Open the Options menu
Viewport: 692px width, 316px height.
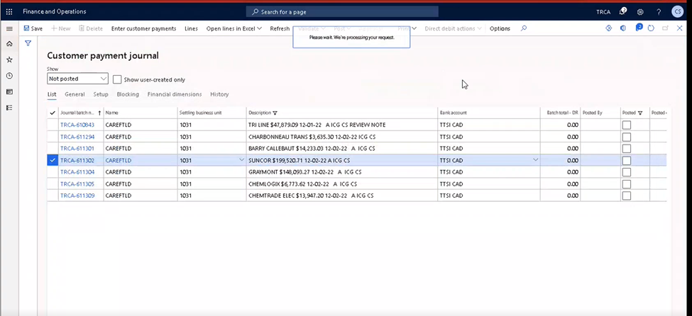[x=500, y=28]
